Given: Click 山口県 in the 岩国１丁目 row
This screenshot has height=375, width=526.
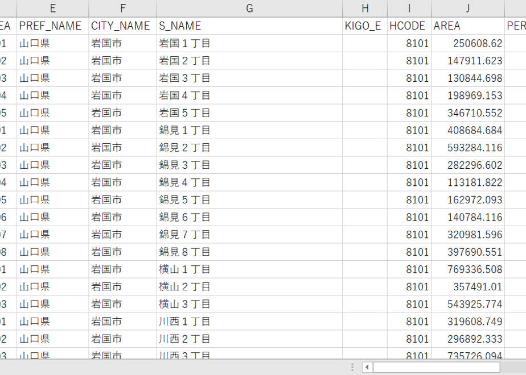Looking at the screenshot, I should [x=53, y=43].
